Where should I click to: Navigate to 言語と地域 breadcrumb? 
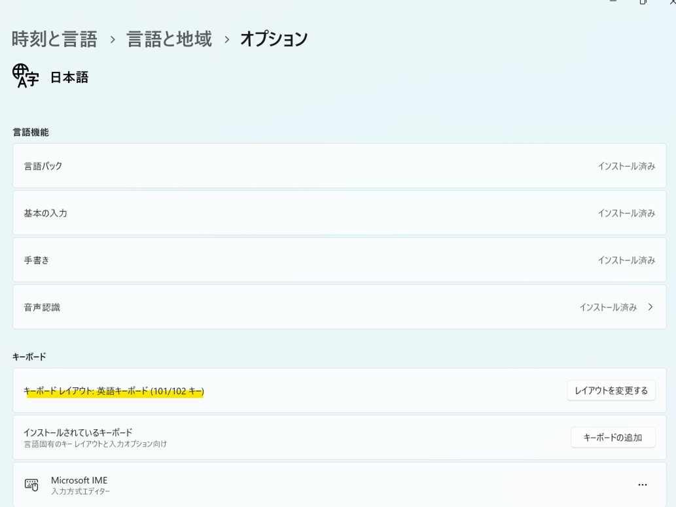[x=169, y=39]
